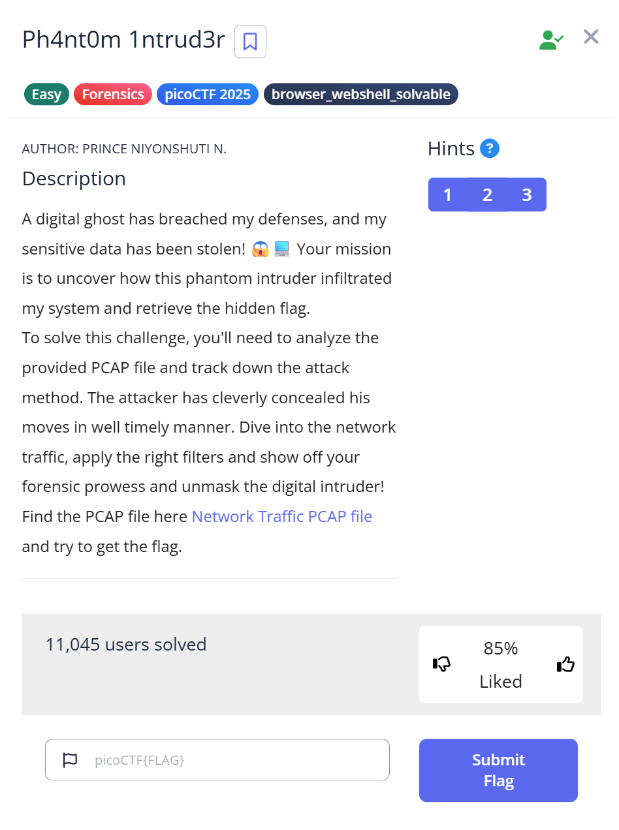This screenshot has width=619, height=830.
Task: Reveal hint number 1
Action: 447,194
